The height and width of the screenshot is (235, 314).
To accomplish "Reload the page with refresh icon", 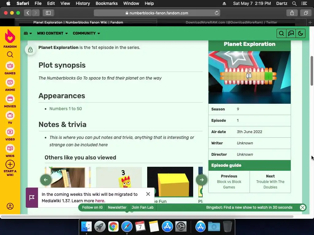I will [x=216, y=13].
